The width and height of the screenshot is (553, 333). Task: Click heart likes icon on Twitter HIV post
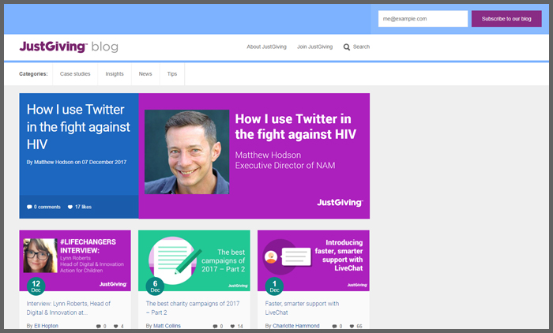tap(70, 207)
